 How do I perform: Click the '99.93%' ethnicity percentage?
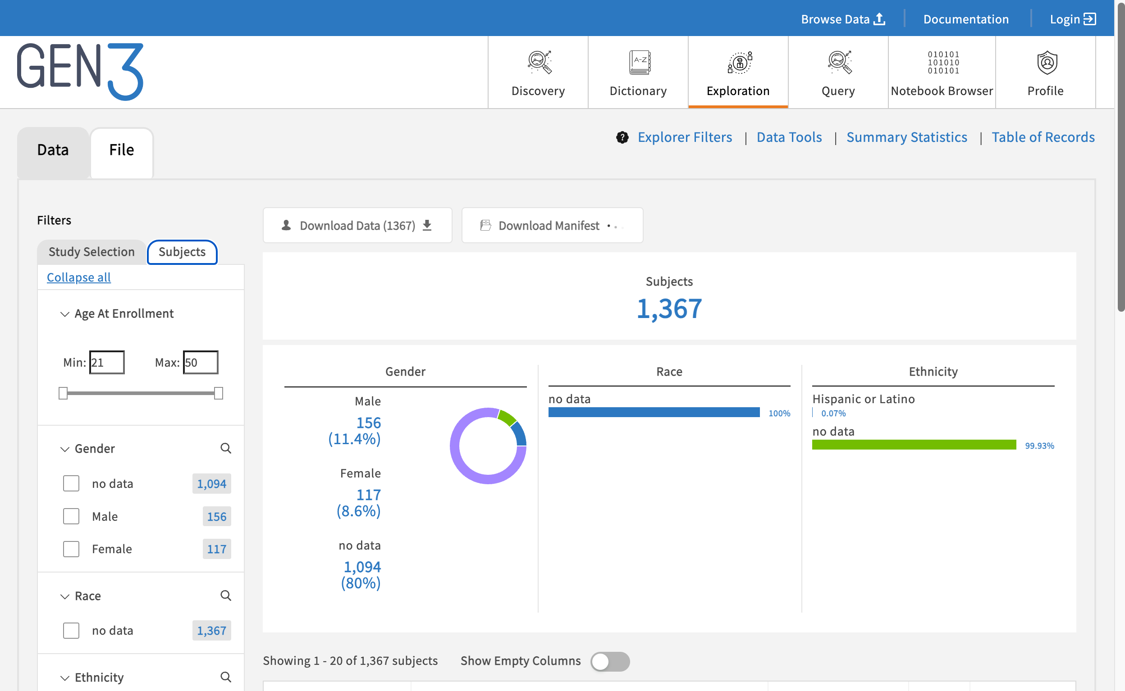coord(1039,446)
